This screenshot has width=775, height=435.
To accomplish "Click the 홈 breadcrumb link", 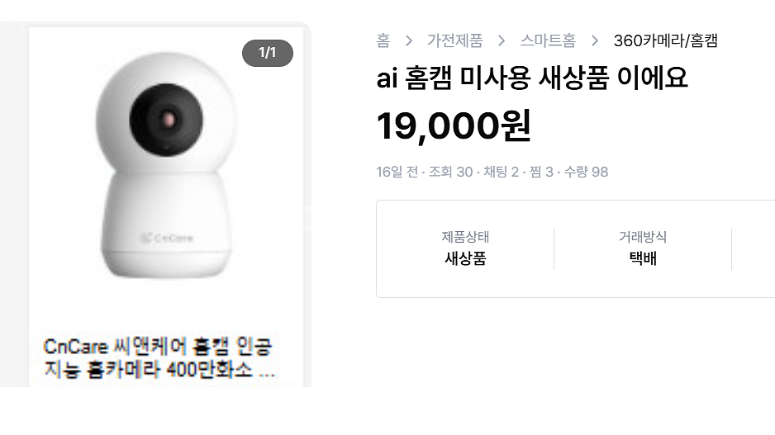I will click(x=383, y=40).
